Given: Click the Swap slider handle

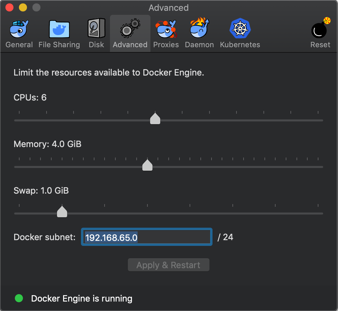Looking at the screenshot, I should click(62, 211).
